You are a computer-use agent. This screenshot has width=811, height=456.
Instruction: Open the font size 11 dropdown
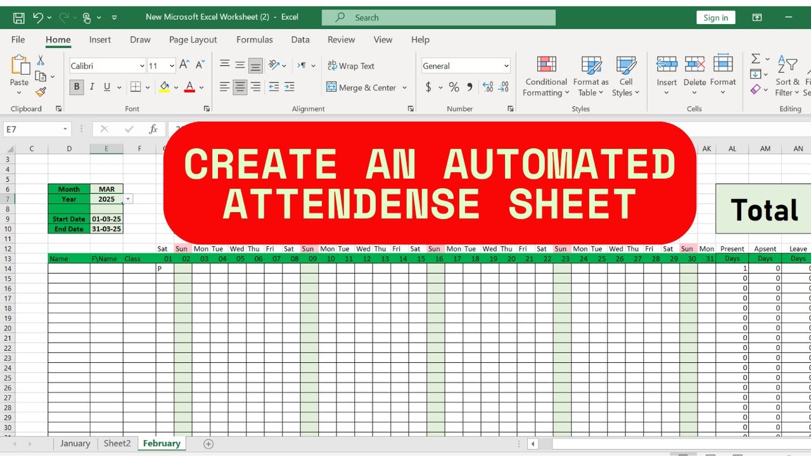tap(172, 66)
